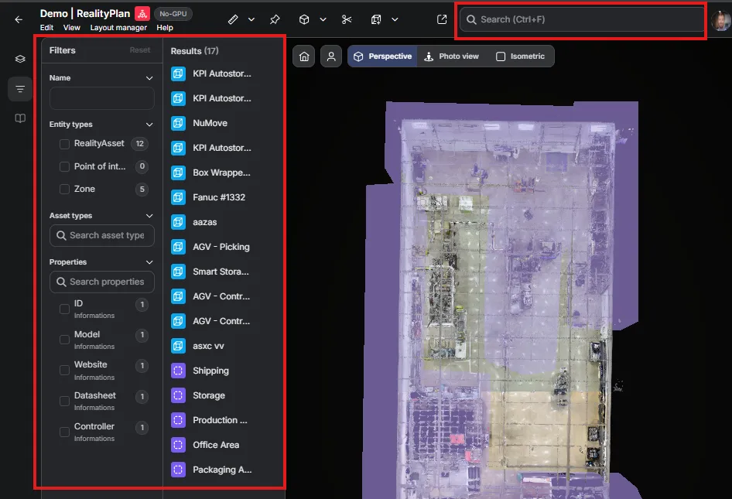Open the filters panel in sidebar
Image resolution: width=732 pixels, height=499 pixels.
20,89
